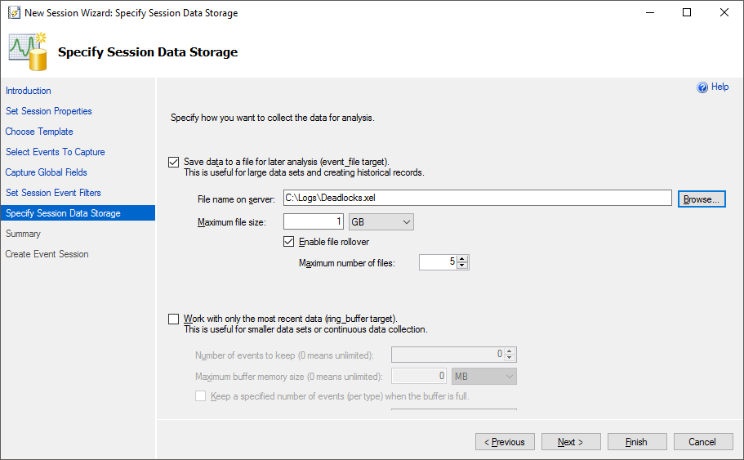This screenshot has width=744, height=460.
Task: Increase the maximum number of files
Action: [x=462, y=259]
